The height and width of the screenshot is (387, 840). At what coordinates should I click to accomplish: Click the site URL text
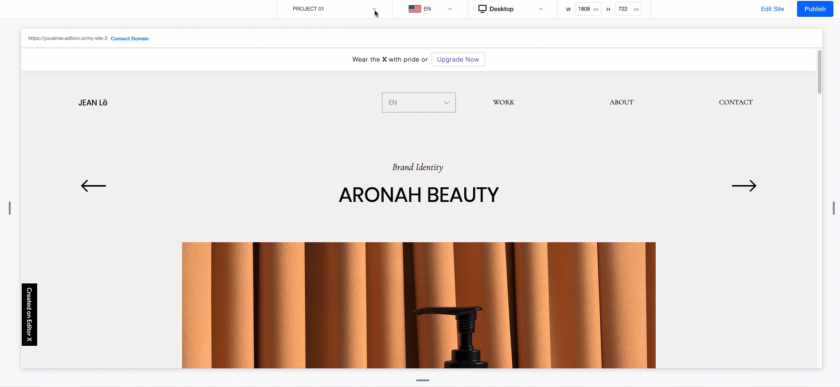tap(68, 39)
